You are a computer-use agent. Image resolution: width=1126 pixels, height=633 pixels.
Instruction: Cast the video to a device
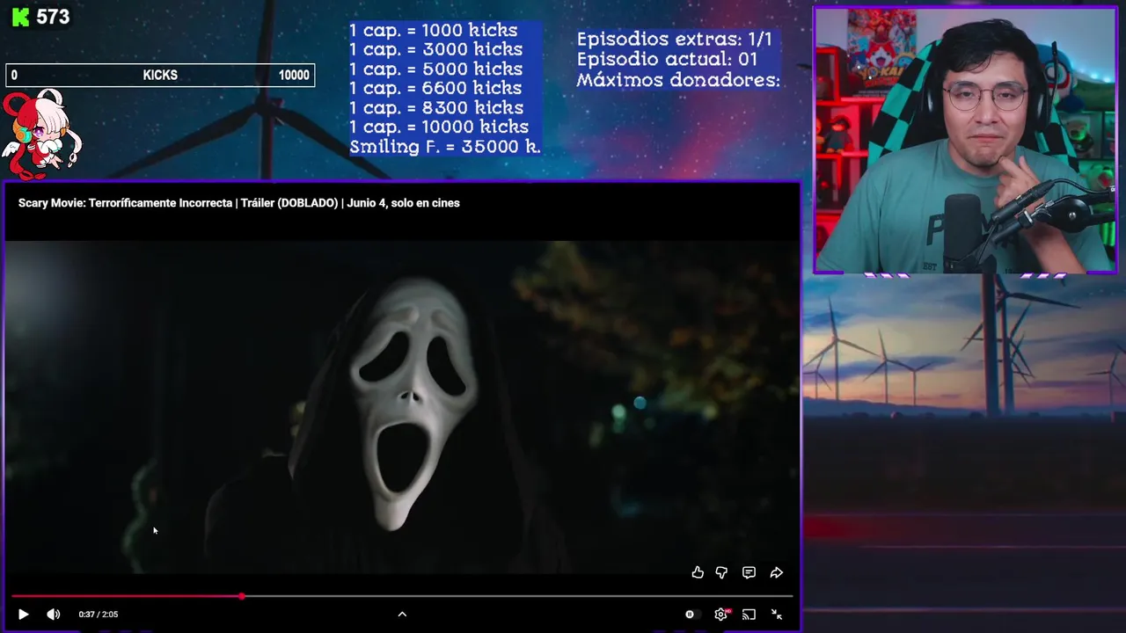click(x=749, y=615)
